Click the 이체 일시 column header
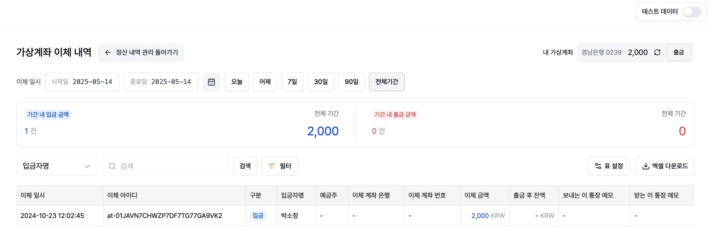 coord(33,195)
